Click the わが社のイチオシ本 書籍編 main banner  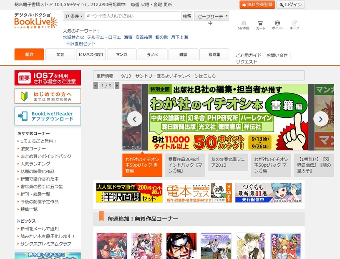[228, 117]
